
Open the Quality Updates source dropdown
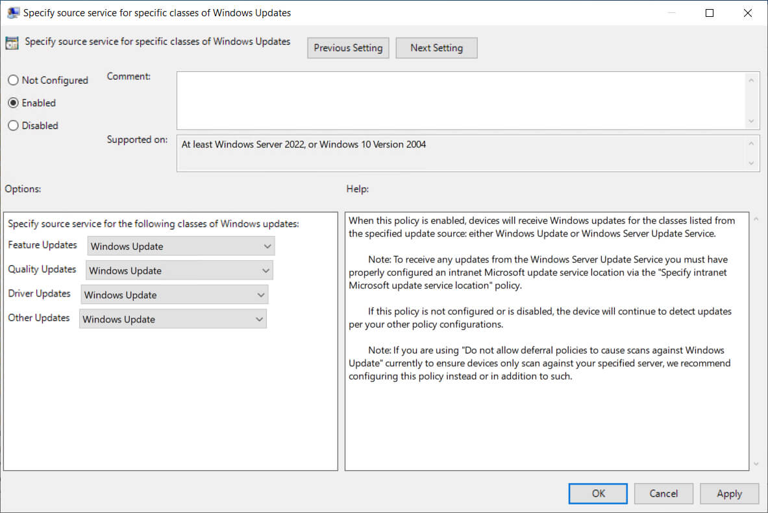[x=179, y=270]
